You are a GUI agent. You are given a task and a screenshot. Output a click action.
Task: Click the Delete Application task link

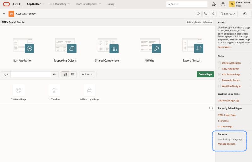click(x=231, y=63)
